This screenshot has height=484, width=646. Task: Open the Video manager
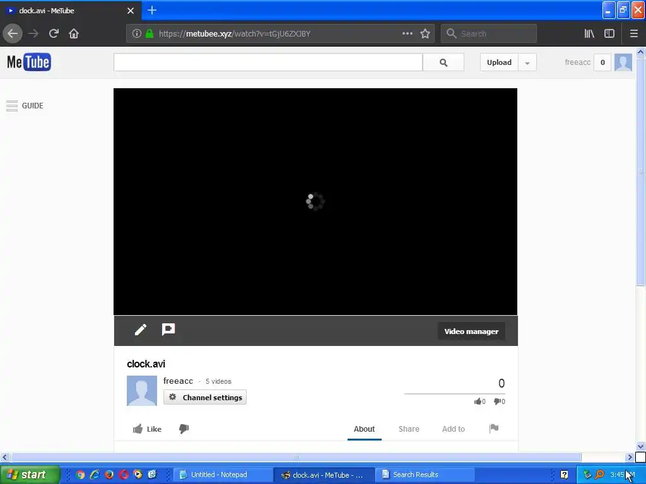(x=471, y=331)
